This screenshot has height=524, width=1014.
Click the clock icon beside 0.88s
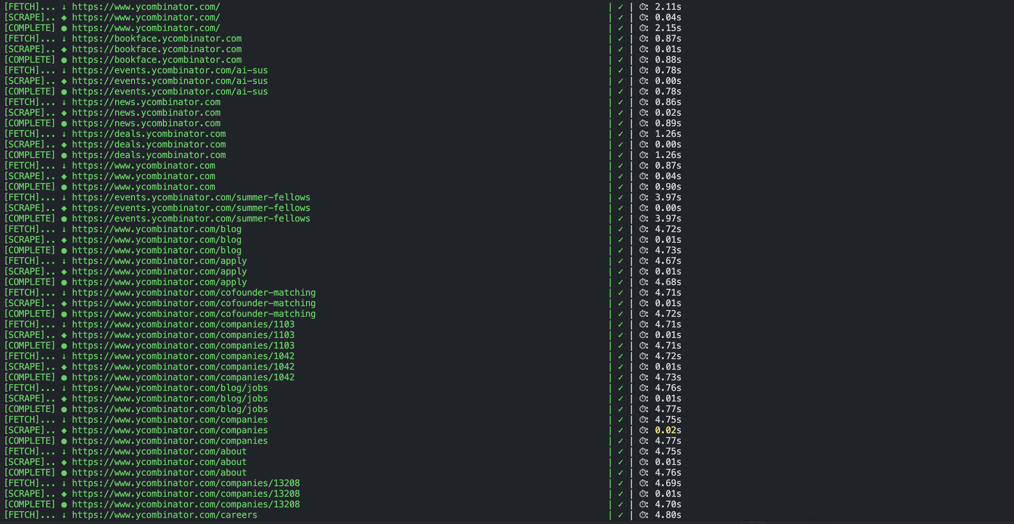pyautogui.click(x=644, y=60)
